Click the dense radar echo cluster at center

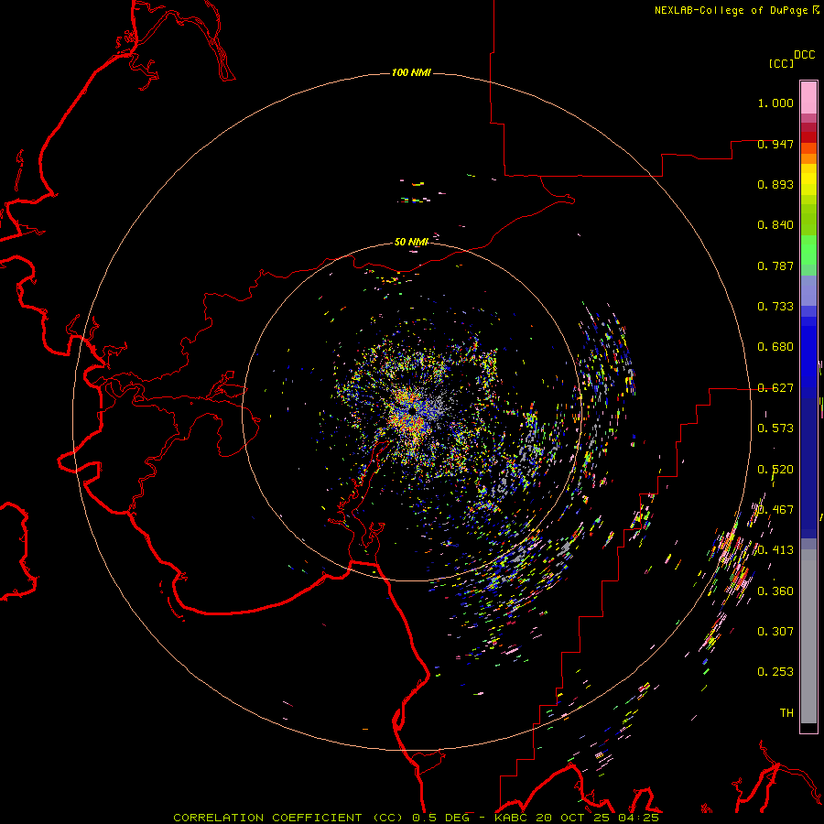(x=414, y=411)
